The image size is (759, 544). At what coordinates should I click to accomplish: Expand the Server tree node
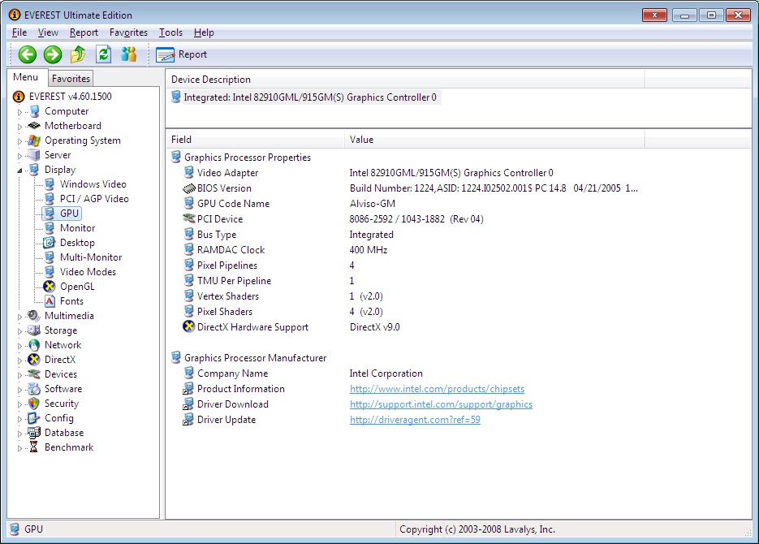point(19,156)
